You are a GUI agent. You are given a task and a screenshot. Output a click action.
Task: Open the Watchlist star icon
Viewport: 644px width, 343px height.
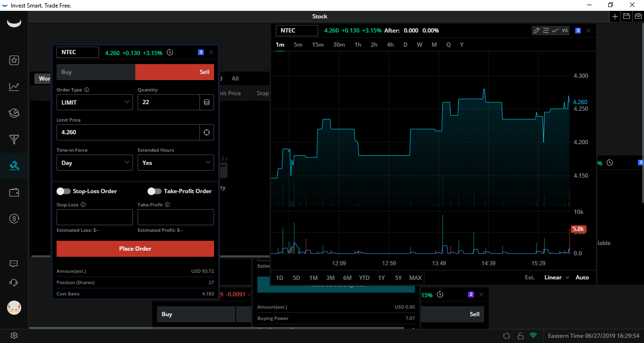tap(14, 60)
